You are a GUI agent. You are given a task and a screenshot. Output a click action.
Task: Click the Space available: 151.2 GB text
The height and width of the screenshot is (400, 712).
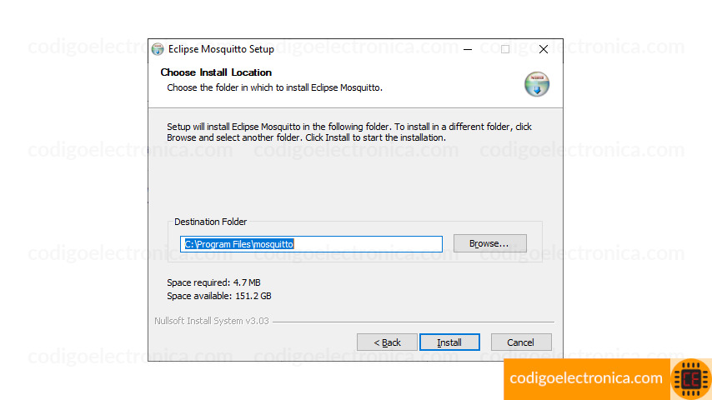[219, 296]
